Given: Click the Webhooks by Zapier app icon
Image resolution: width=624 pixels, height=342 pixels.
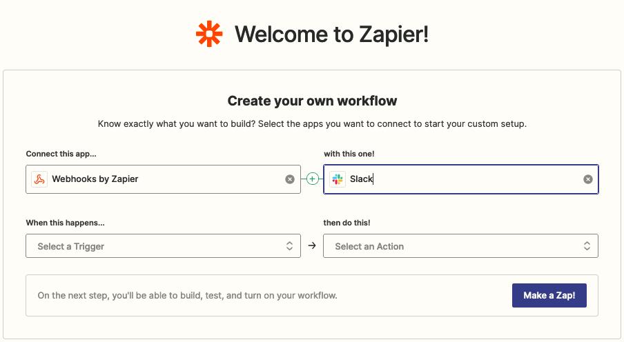Looking at the screenshot, I should click(39, 179).
